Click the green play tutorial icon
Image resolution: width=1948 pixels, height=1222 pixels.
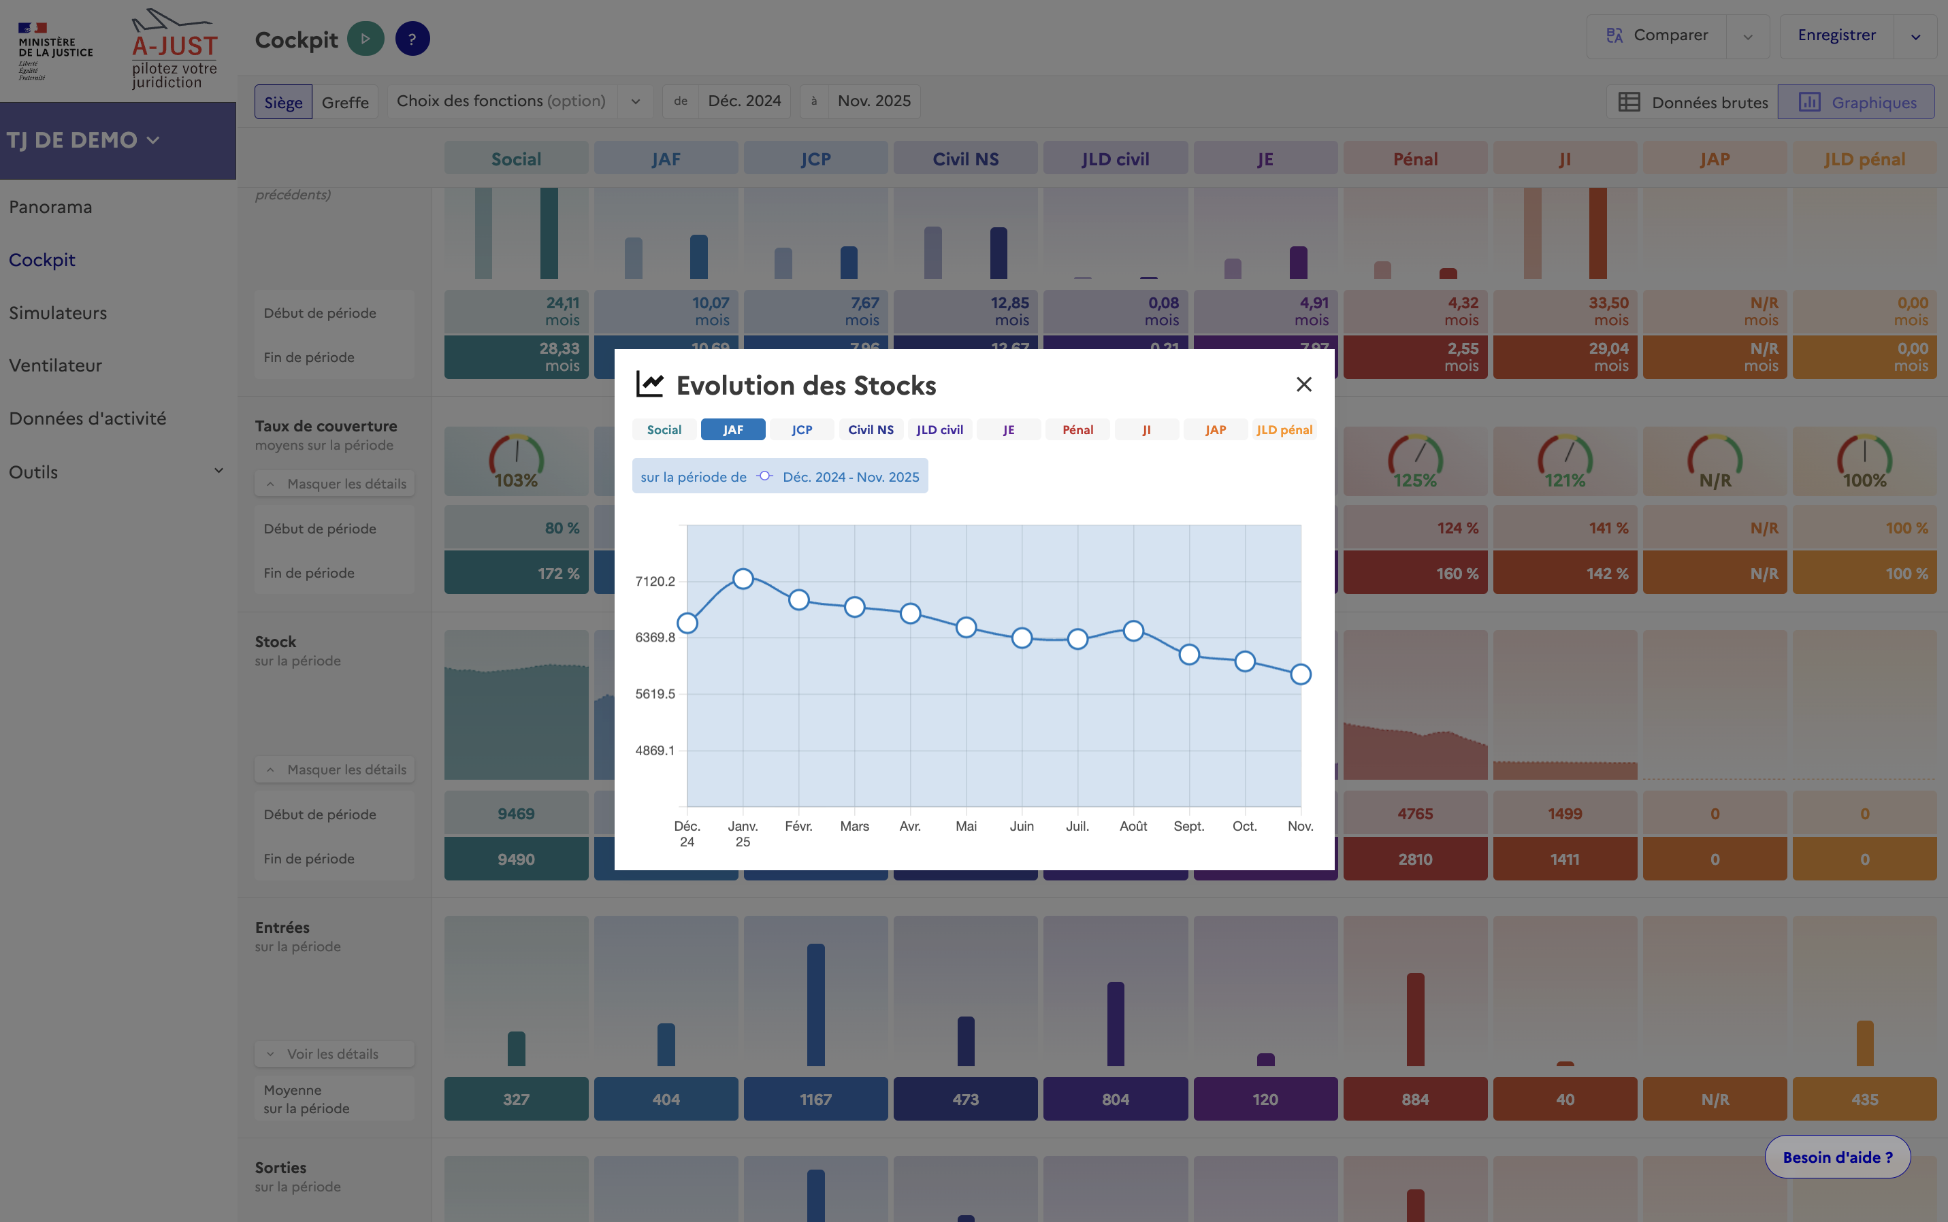click(x=366, y=39)
